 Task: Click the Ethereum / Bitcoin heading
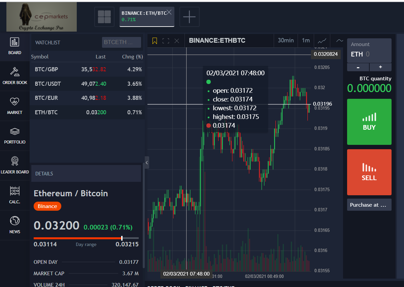71,193
